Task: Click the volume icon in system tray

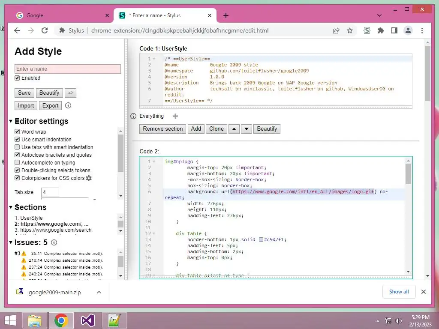Action: 398,320
